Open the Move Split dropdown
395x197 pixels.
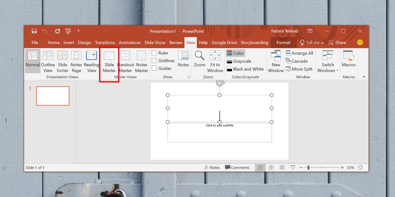click(x=299, y=69)
